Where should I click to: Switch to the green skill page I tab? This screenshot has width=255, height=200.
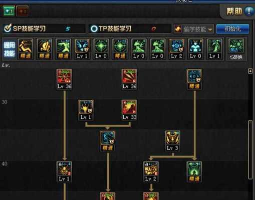click(9, 11)
